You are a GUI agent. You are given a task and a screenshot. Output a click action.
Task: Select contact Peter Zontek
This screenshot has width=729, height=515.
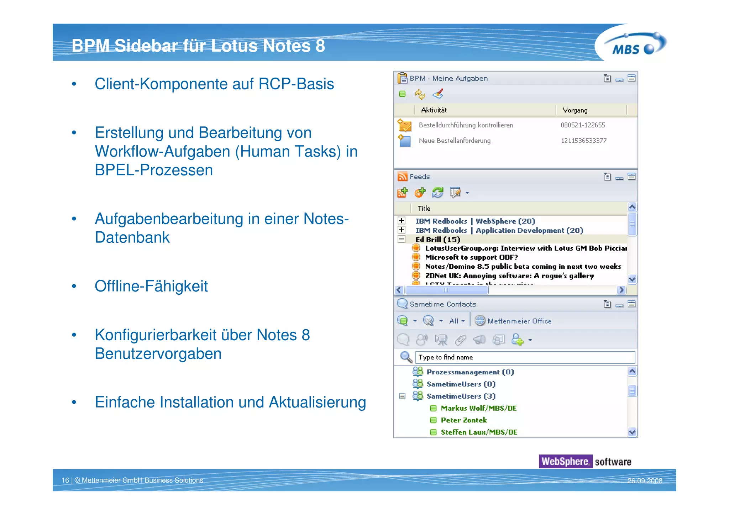point(464,420)
